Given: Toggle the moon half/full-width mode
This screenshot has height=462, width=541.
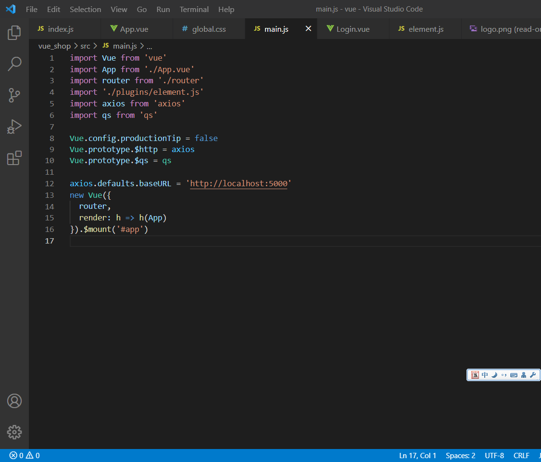Looking at the screenshot, I should [494, 375].
